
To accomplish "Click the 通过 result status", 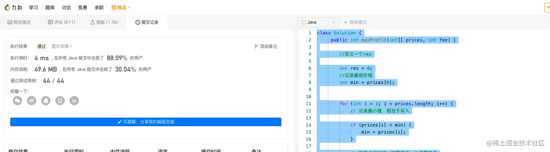I will pos(41,46).
